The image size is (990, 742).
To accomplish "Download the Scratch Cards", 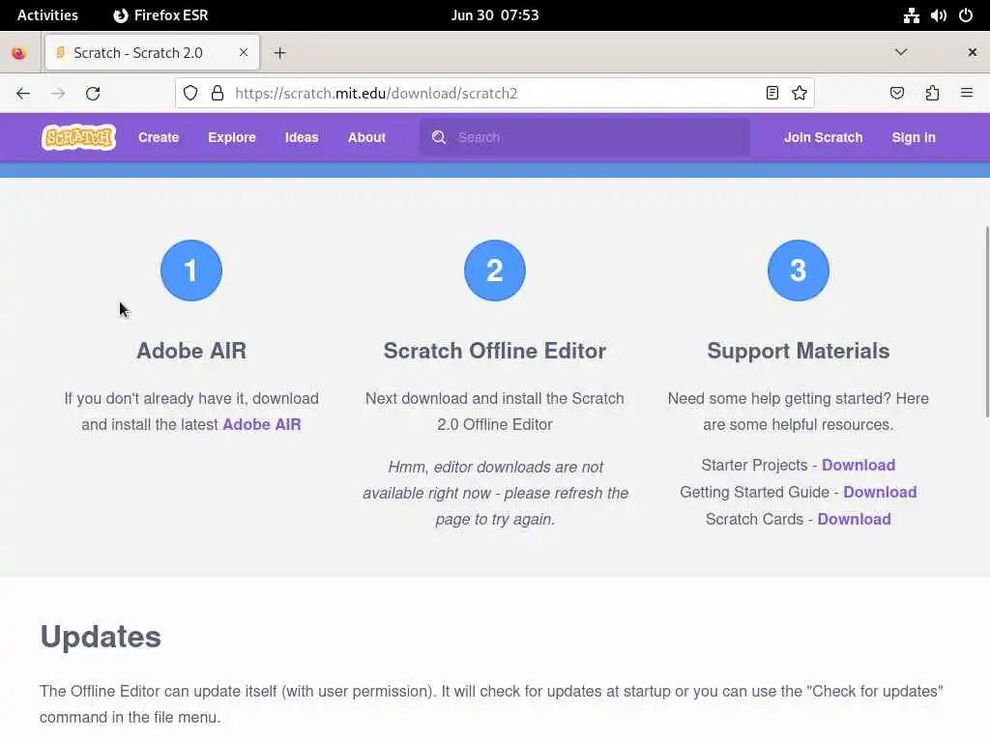I will pyautogui.click(x=855, y=519).
